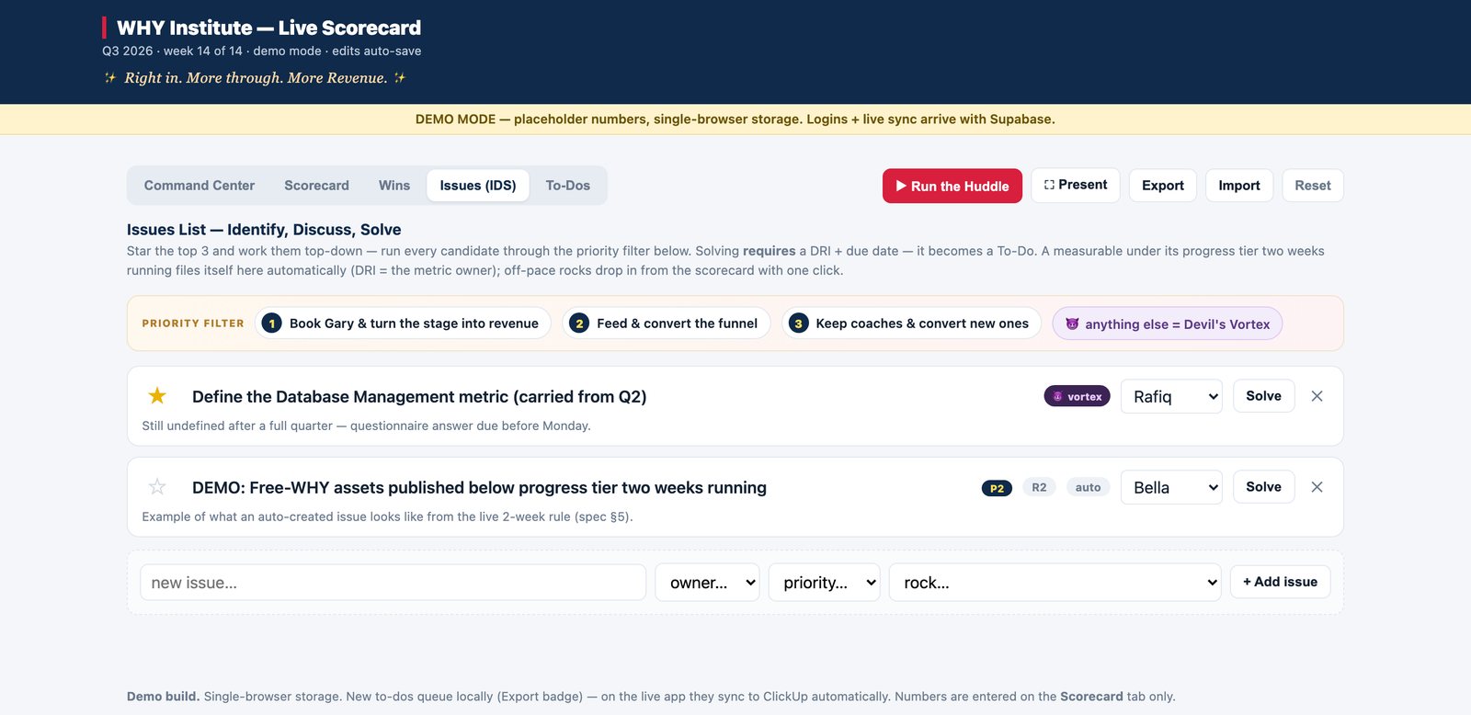Focus the new issue text field
1471x715 pixels.
(x=393, y=583)
